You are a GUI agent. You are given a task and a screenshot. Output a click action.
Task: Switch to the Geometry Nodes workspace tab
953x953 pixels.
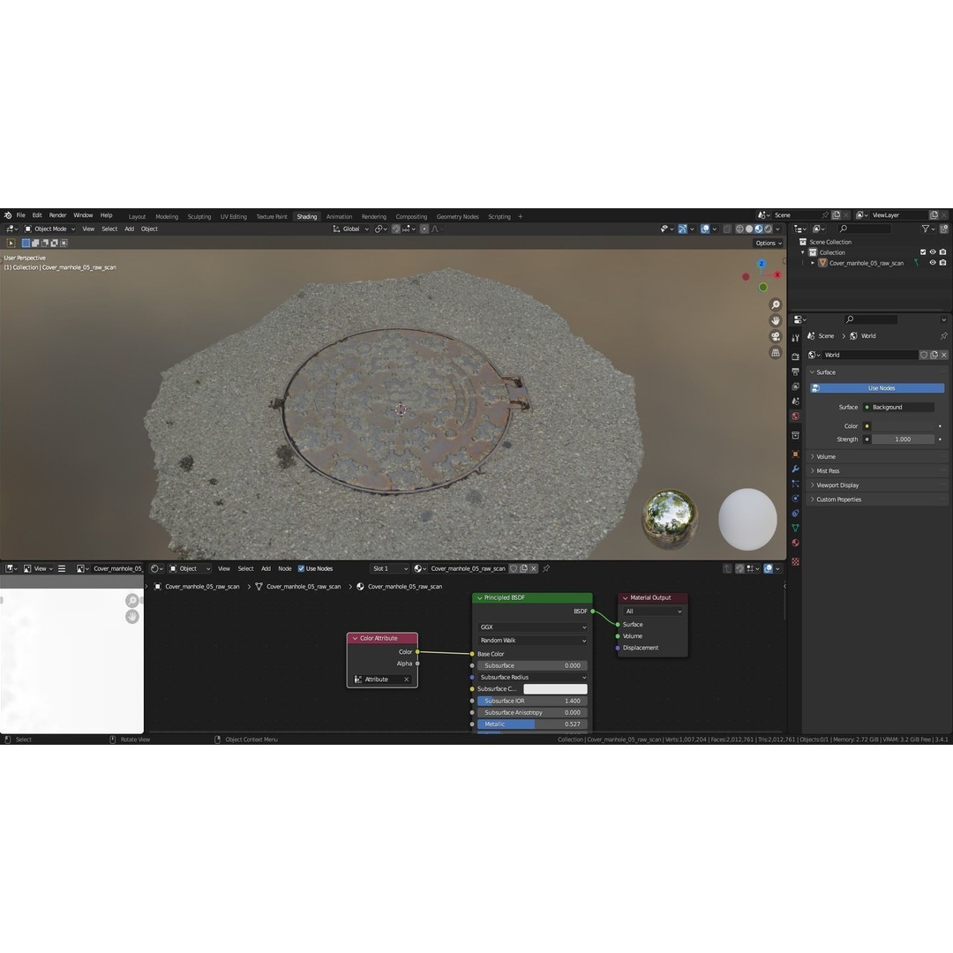coord(458,217)
